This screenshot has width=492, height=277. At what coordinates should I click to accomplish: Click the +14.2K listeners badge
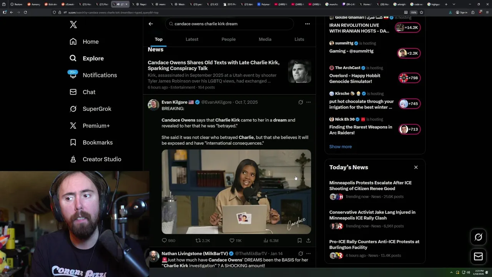tap(408, 28)
